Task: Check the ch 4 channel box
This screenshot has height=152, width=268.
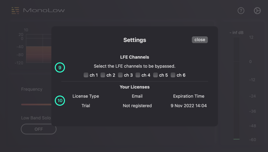Action: pos(138,75)
